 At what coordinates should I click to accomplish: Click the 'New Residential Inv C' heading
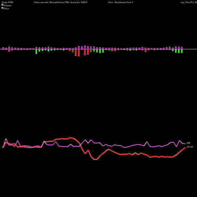121,2
